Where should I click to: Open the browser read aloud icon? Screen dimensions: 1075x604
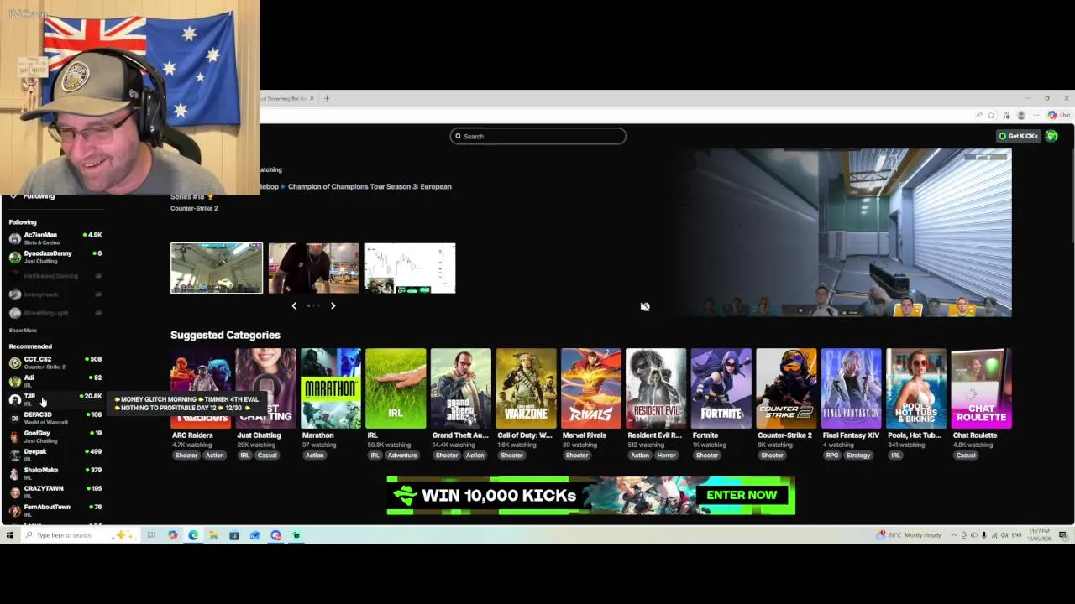click(x=979, y=115)
